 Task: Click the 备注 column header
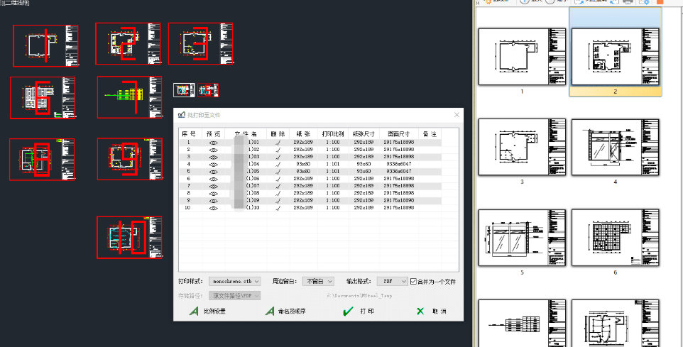430,133
